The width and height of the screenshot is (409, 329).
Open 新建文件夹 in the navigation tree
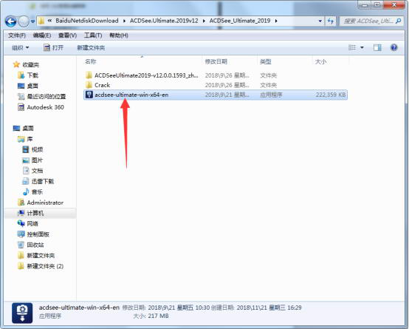click(41, 255)
